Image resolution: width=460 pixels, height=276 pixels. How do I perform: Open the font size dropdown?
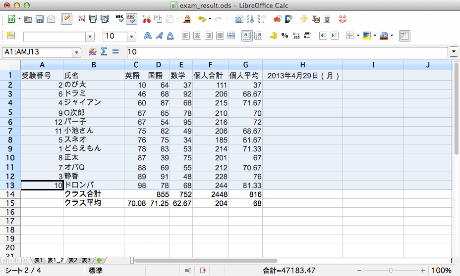click(131, 37)
